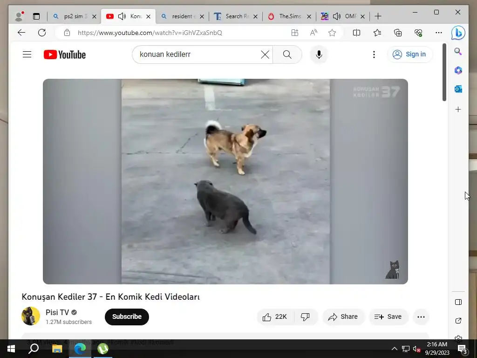Sign in to YouTube

tap(410, 55)
